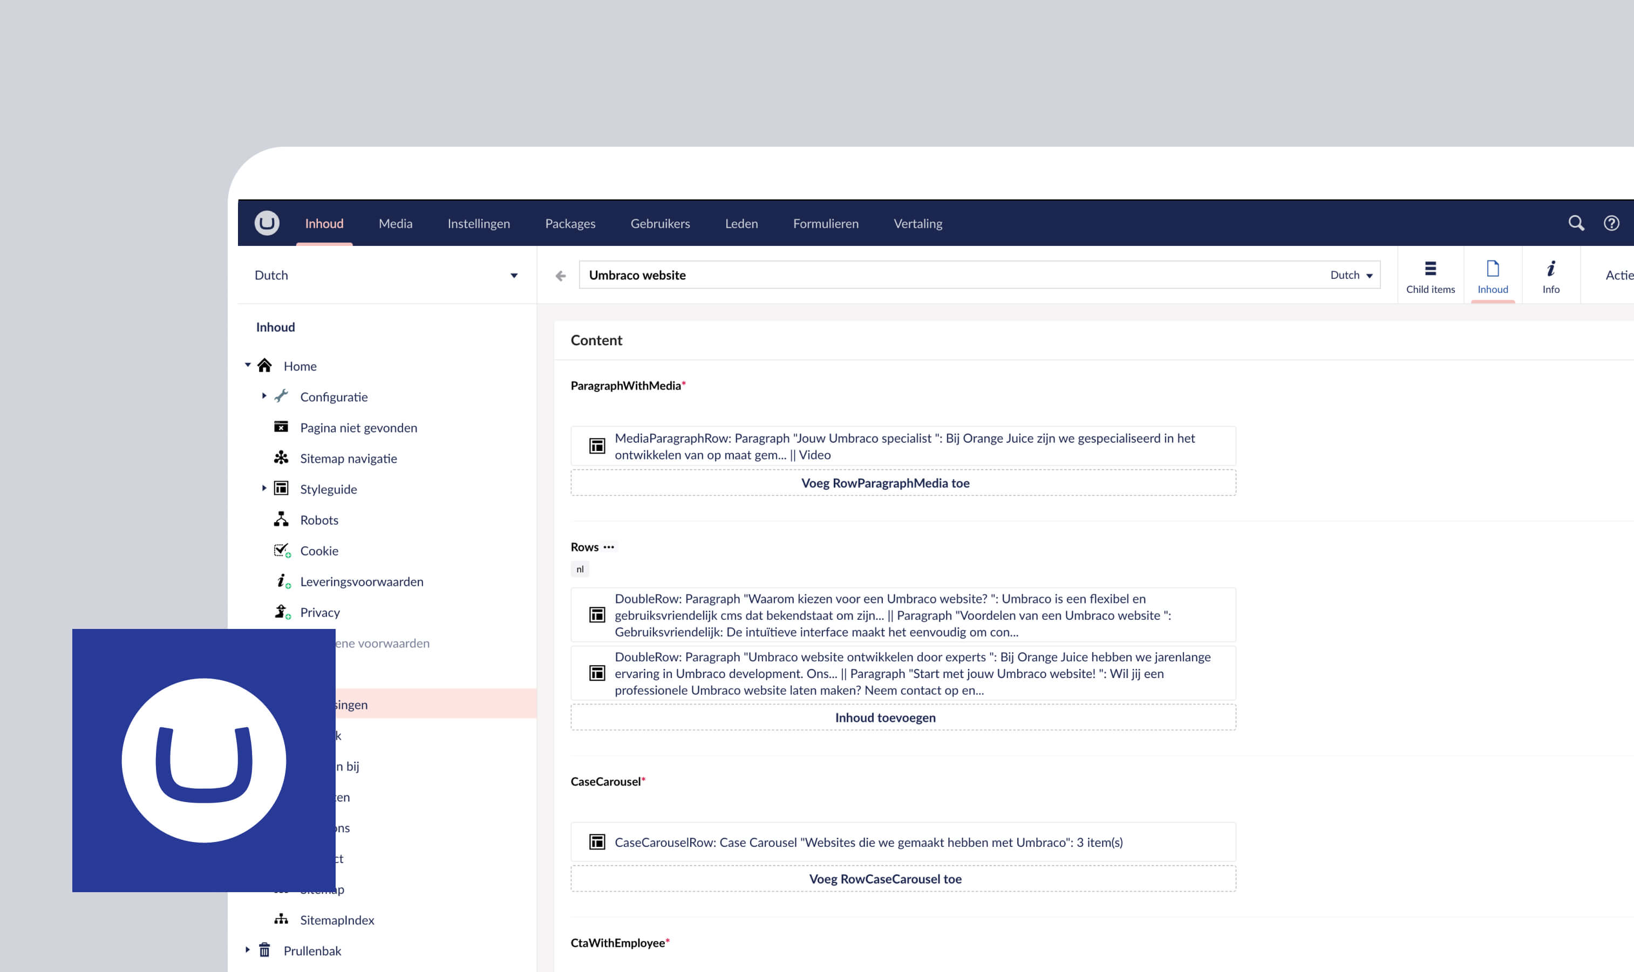Click the block icon on the MediaParagraphRow entry
Image resolution: width=1634 pixels, height=972 pixels.
[597, 446]
